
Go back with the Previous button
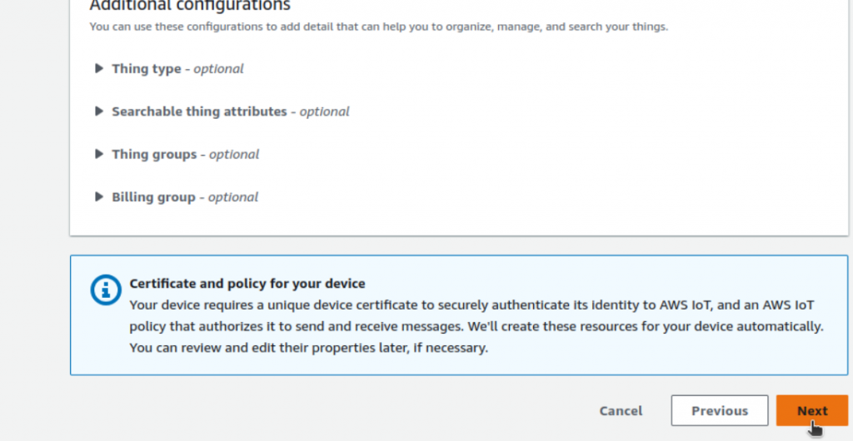point(719,410)
